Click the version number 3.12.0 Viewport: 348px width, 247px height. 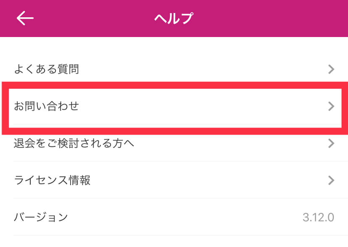[318, 218]
